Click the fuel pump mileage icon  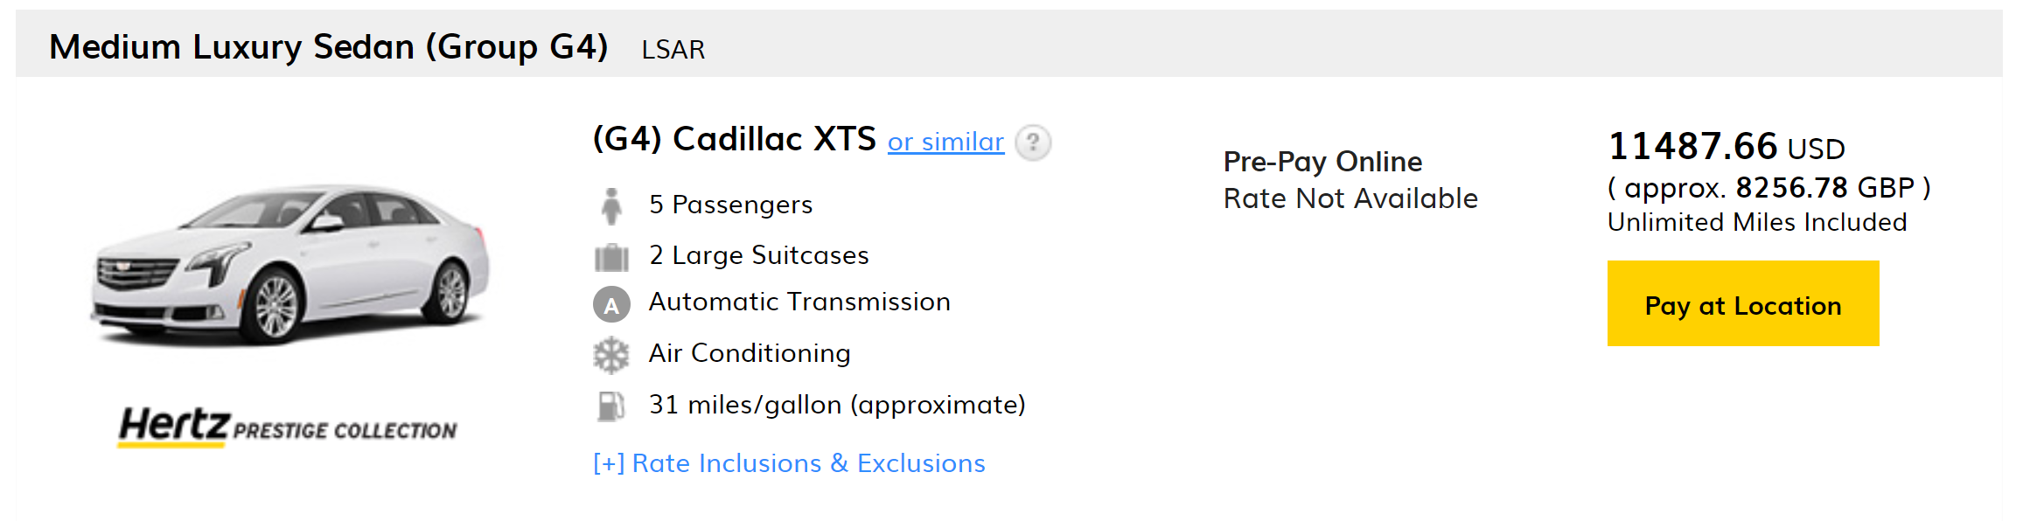(611, 406)
